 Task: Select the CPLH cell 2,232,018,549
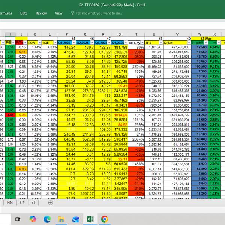[x=177, y=52]
